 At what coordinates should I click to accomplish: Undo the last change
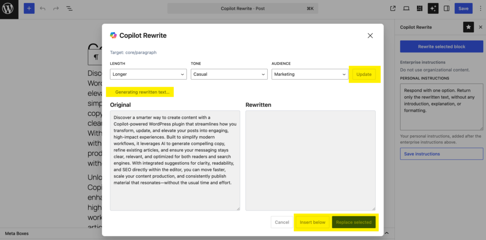(43, 9)
